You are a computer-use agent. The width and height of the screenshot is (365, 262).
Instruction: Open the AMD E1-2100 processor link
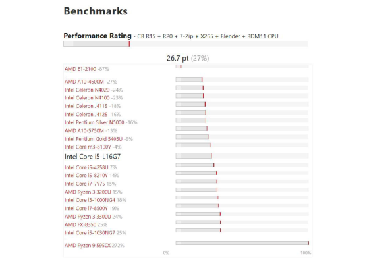pyautogui.click(x=80, y=69)
